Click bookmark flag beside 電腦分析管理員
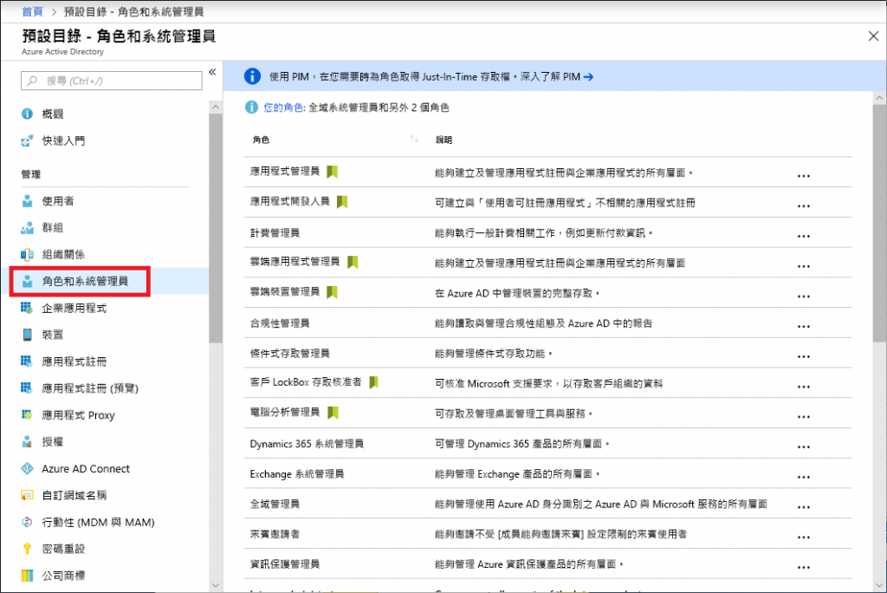This screenshot has width=887, height=593. click(x=333, y=413)
